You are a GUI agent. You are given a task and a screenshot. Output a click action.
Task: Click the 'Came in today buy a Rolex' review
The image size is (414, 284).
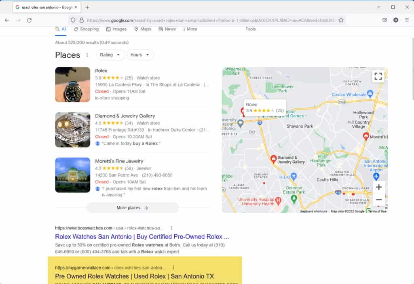pyautogui.click(x=131, y=143)
